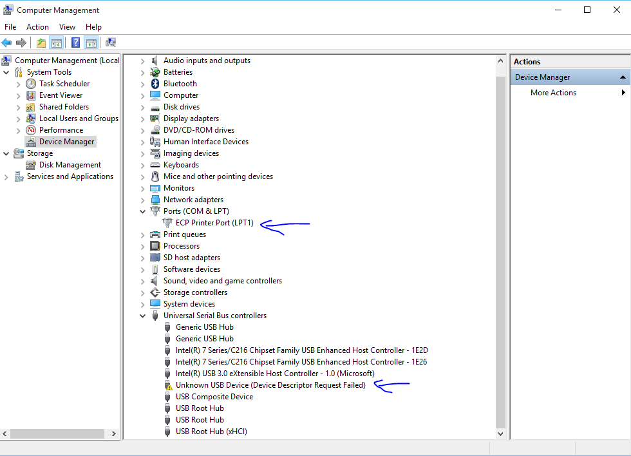Select USB Composite Device entry
This screenshot has width=631, height=456.
point(214,397)
